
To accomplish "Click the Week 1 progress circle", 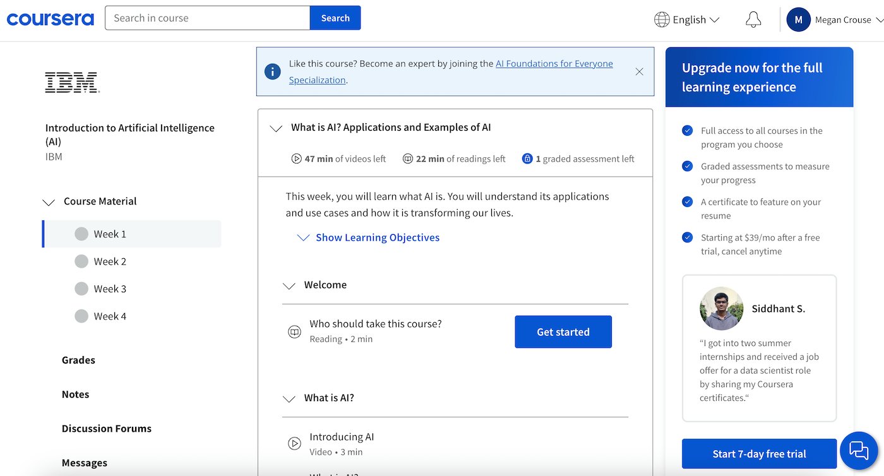I will coord(82,233).
